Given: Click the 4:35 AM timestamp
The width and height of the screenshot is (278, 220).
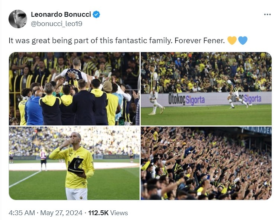Looking at the screenshot, I should point(22,213).
